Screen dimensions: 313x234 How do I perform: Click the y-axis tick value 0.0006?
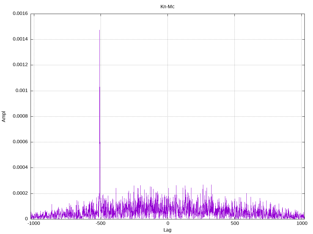click(x=20, y=142)
